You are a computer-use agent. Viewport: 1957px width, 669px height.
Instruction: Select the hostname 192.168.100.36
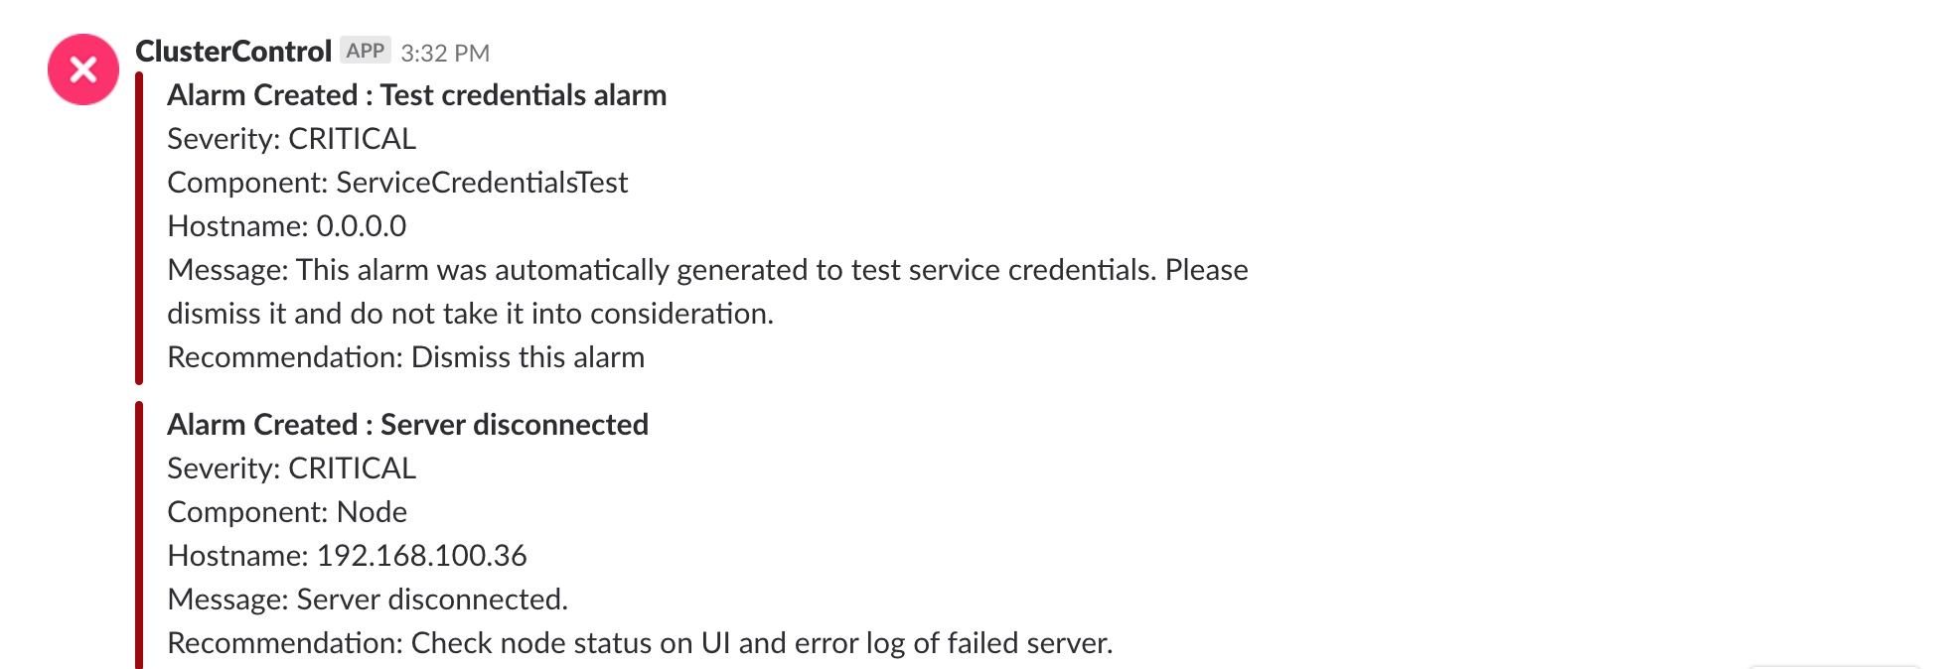click(x=421, y=556)
